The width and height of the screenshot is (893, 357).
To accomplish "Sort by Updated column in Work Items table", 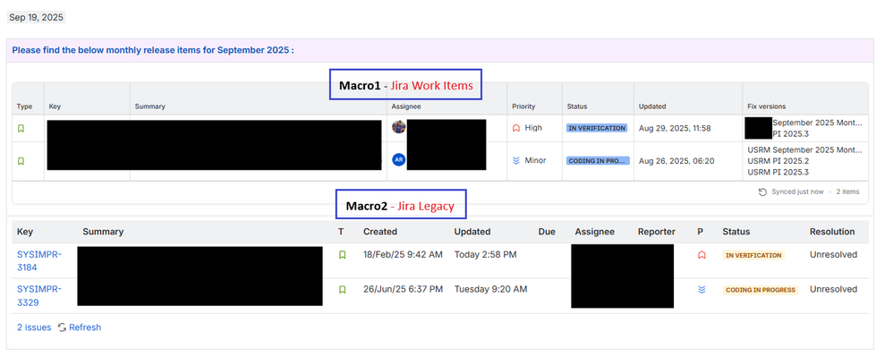I will point(652,106).
